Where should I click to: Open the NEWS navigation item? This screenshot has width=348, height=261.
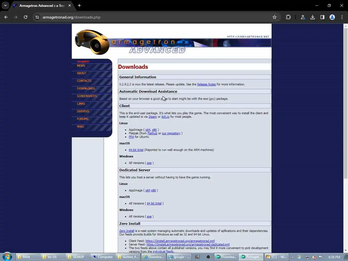(x=81, y=66)
